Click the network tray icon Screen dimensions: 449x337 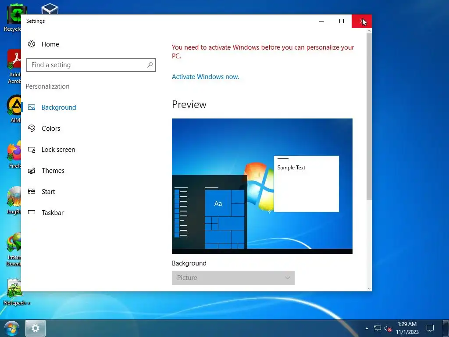pyautogui.click(x=378, y=328)
